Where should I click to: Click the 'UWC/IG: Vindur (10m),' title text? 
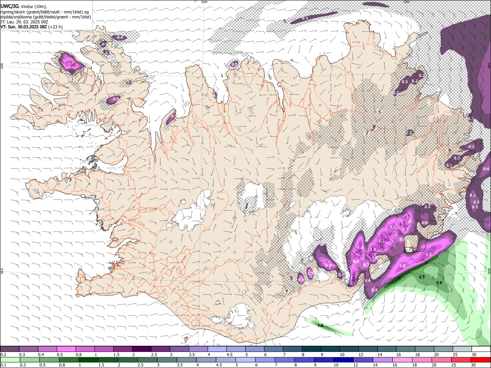[24, 7]
